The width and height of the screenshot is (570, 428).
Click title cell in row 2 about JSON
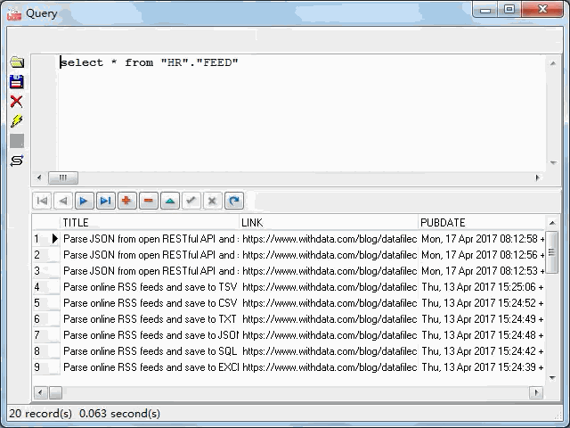coord(151,255)
